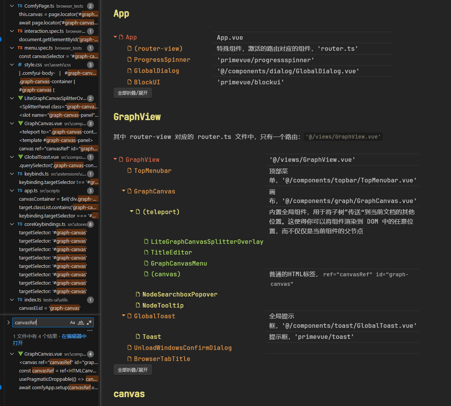Click the canvasRef search input field
The width and height of the screenshot is (451, 406).
[x=40, y=322]
